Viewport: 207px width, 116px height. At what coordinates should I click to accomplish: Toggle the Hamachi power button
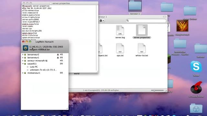[25, 48]
